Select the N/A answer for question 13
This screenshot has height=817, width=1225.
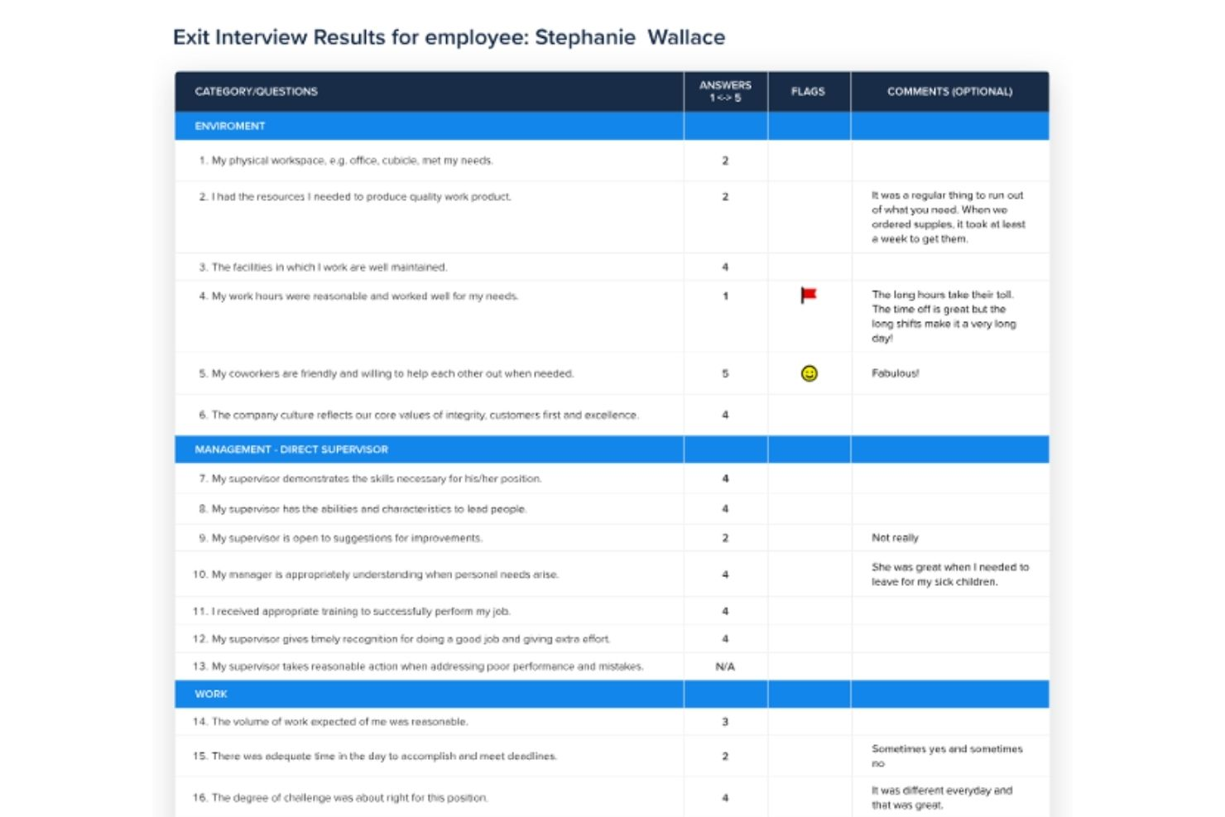(724, 665)
